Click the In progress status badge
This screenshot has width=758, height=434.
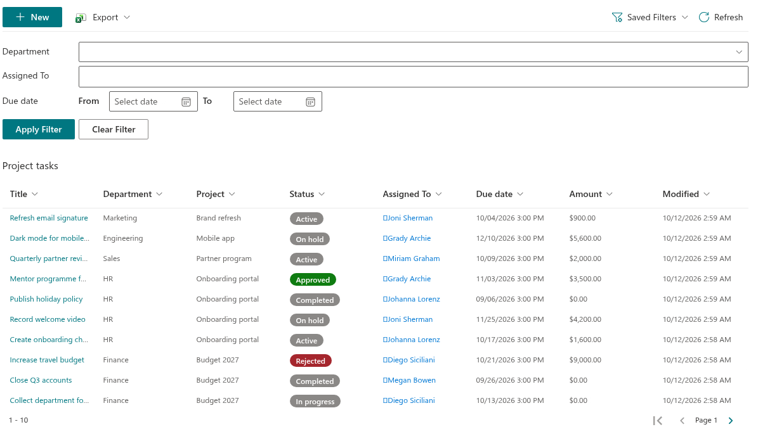[315, 402]
